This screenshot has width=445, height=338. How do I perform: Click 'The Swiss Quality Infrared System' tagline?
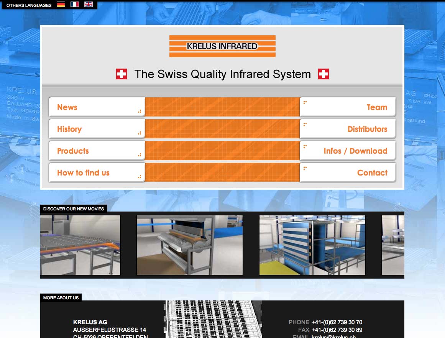[x=222, y=74]
